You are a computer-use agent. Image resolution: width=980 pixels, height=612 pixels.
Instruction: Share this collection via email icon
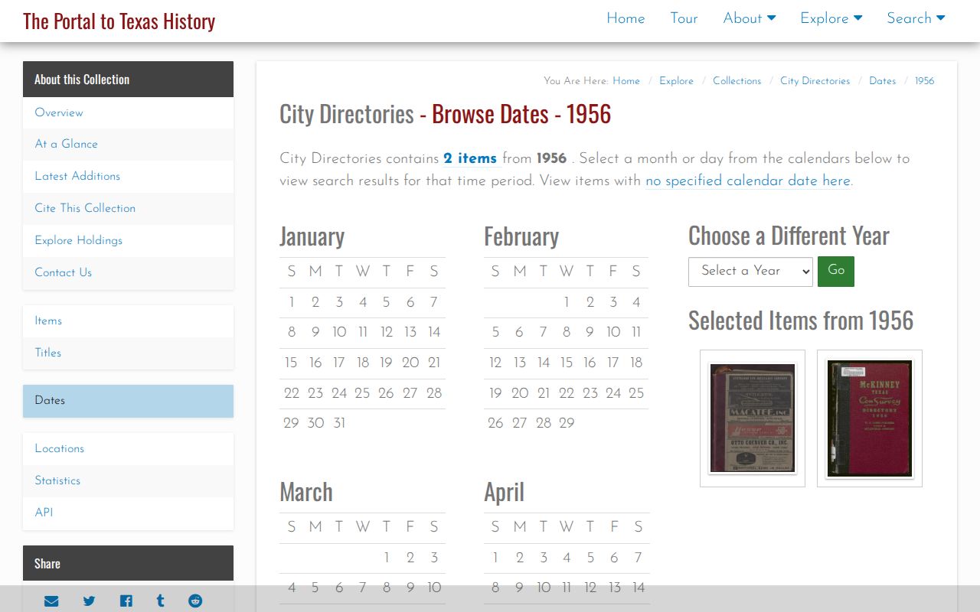coord(51,601)
